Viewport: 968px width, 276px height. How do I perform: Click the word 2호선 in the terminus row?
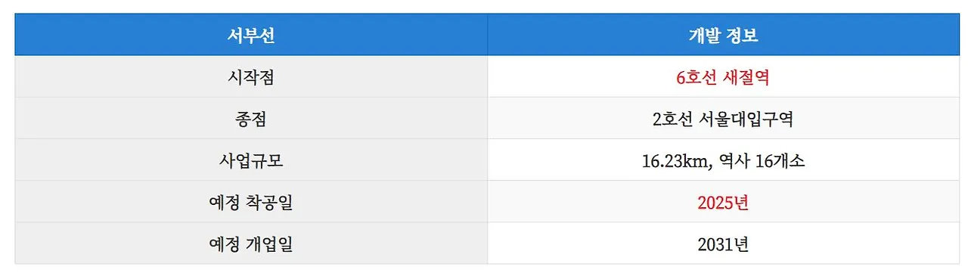[x=672, y=119]
